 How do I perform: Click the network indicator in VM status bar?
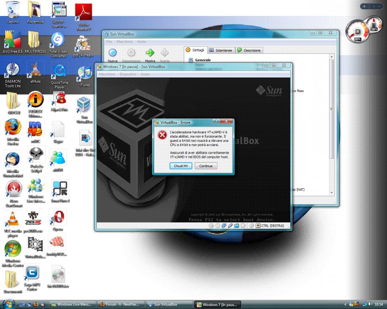click(x=224, y=226)
